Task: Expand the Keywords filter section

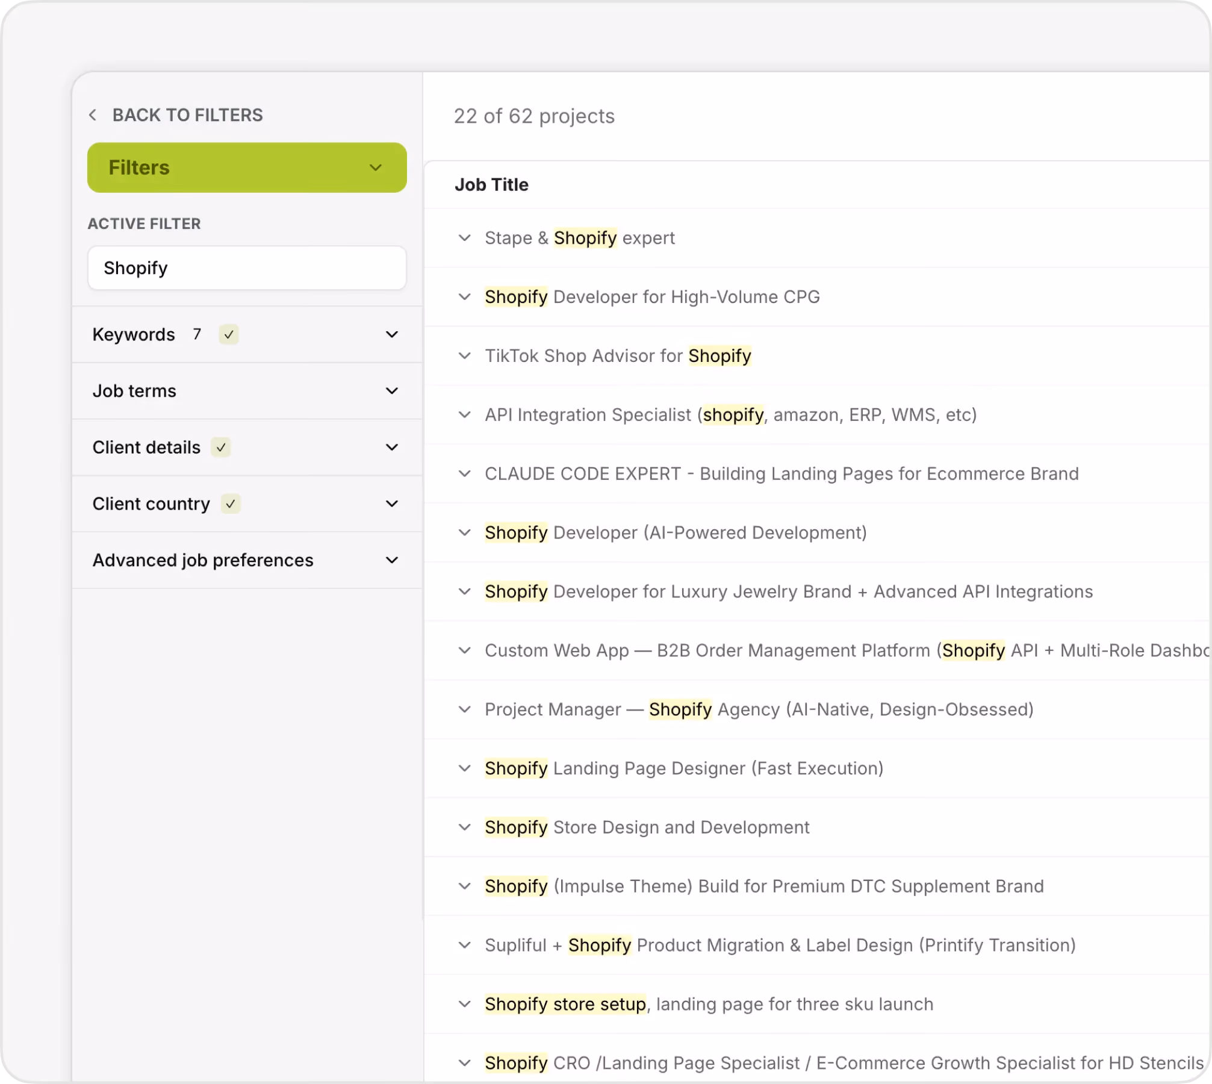Action: (247, 334)
